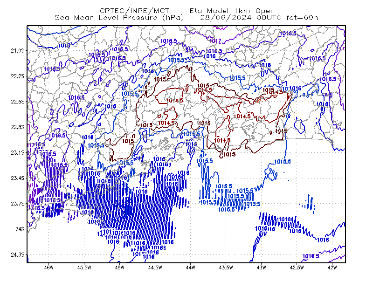Click the 1016.5 contour label at bottom right

(311, 256)
